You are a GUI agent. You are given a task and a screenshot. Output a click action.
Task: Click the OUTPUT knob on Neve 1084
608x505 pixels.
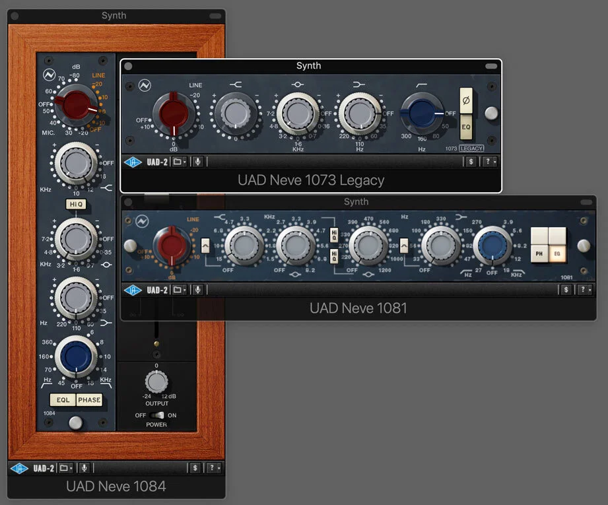tap(156, 382)
